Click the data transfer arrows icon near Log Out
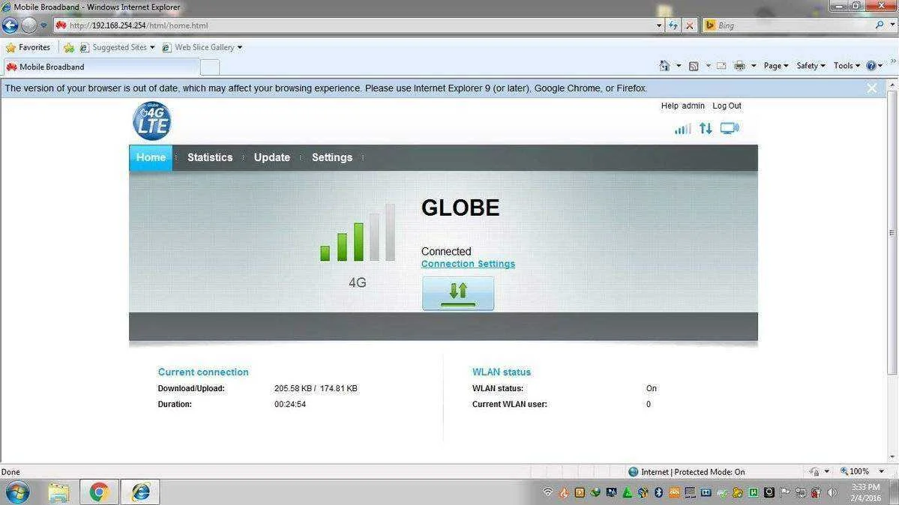The image size is (899, 505). [x=706, y=128]
